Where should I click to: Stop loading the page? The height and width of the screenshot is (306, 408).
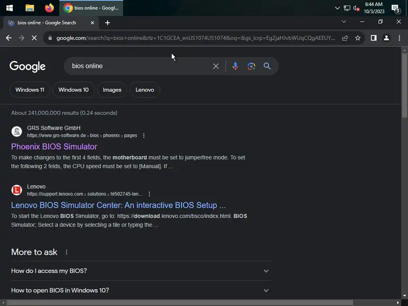34,38
